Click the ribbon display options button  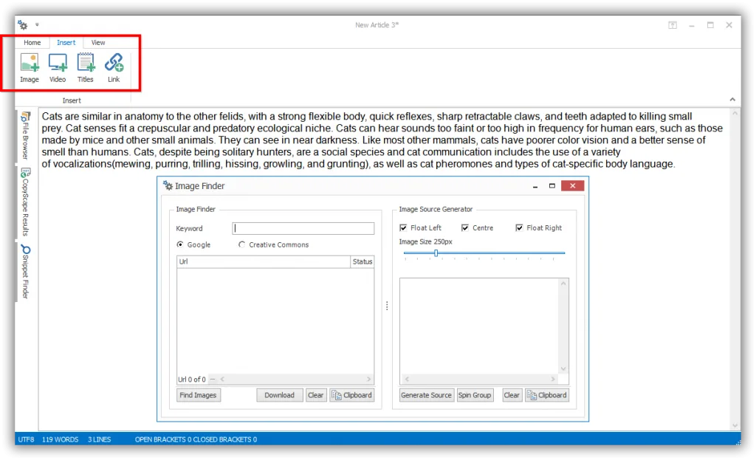pyautogui.click(x=673, y=25)
